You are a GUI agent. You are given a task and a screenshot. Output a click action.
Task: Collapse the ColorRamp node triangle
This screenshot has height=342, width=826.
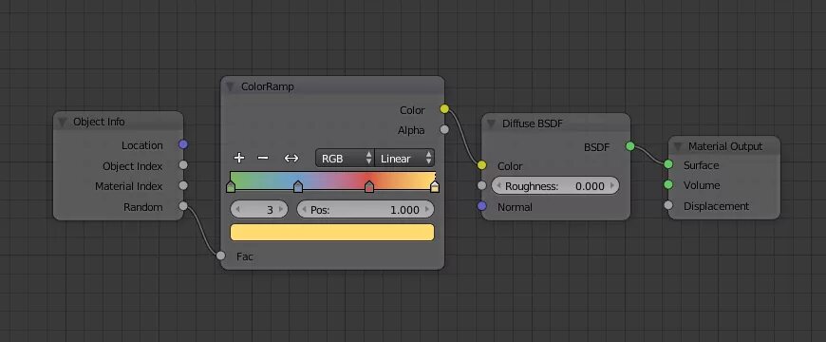click(230, 87)
